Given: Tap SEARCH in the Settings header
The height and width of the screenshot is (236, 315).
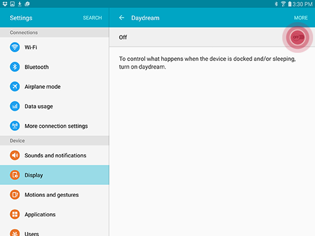Looking at the screenshot, I should pos(93,18).
